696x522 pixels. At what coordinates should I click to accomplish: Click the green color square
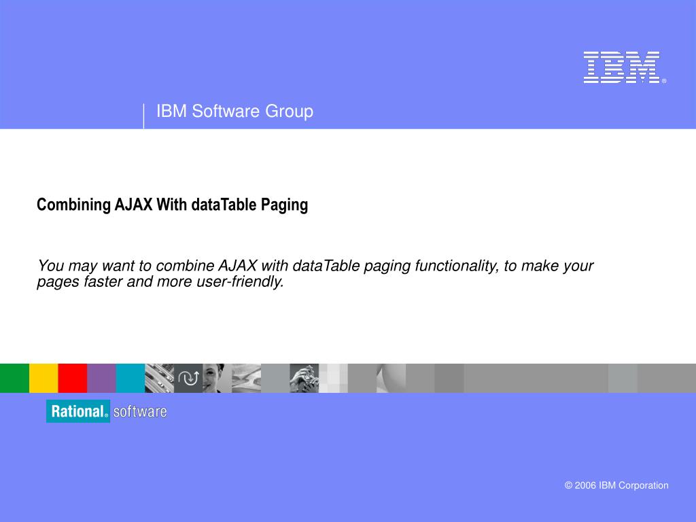15,378
